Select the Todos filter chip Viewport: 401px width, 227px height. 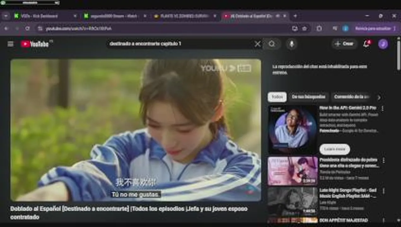[x=277, y=97]
